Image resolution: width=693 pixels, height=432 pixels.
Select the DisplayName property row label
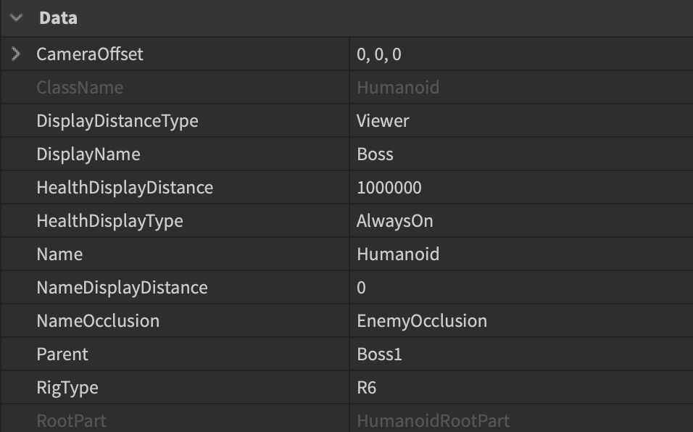pyautogui.click(x=88, y=154)
